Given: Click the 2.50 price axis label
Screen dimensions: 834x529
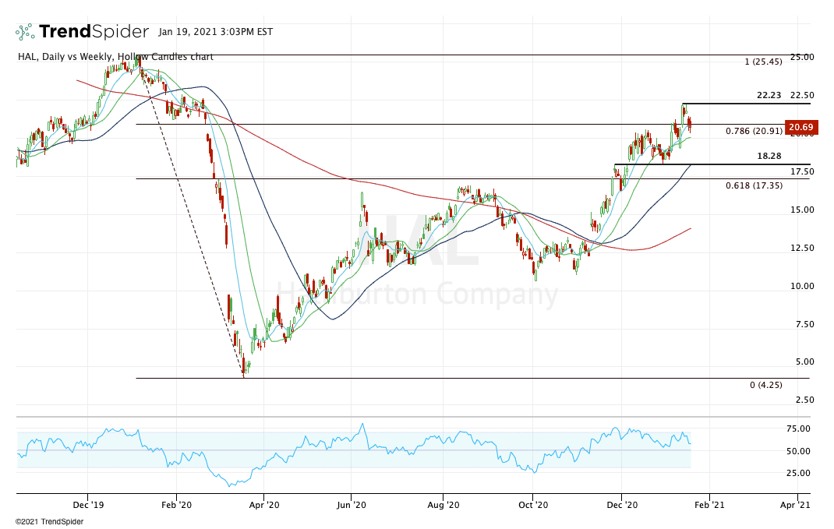Looking at the screenshot, I should tap(804, 400).
